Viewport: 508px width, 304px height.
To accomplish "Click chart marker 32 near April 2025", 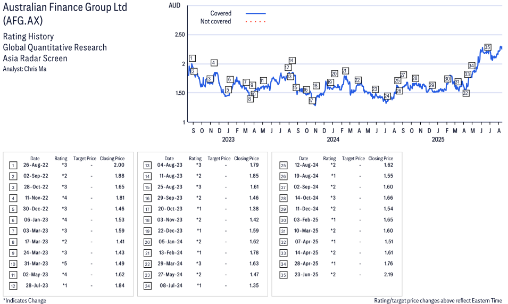I will (x=465, y=93).
